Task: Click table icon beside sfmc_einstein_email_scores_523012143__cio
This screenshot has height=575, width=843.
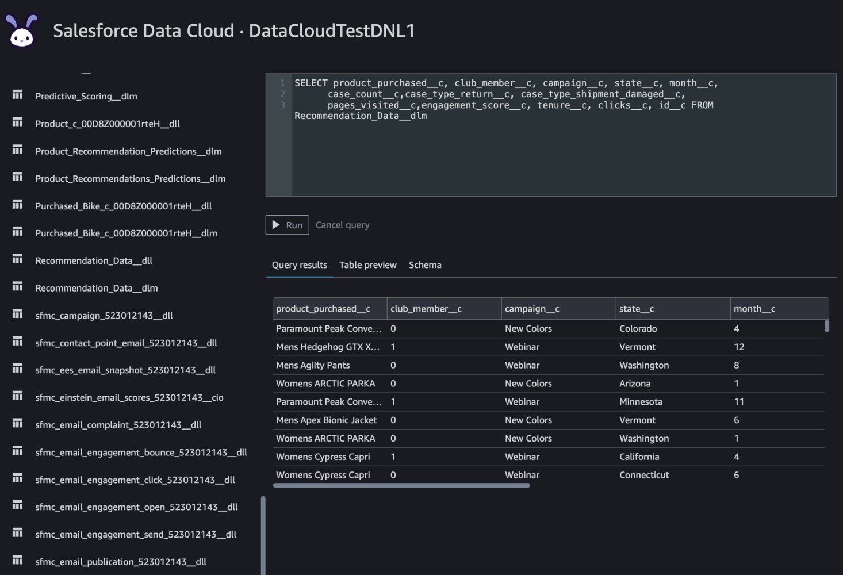Action: coord(18,396)
